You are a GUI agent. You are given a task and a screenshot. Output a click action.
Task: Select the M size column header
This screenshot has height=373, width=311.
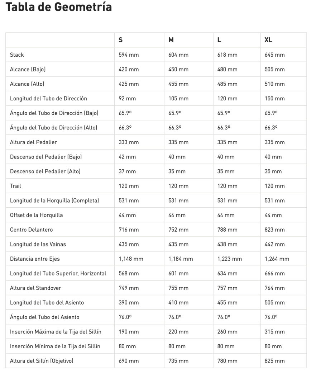click(171, 40)
